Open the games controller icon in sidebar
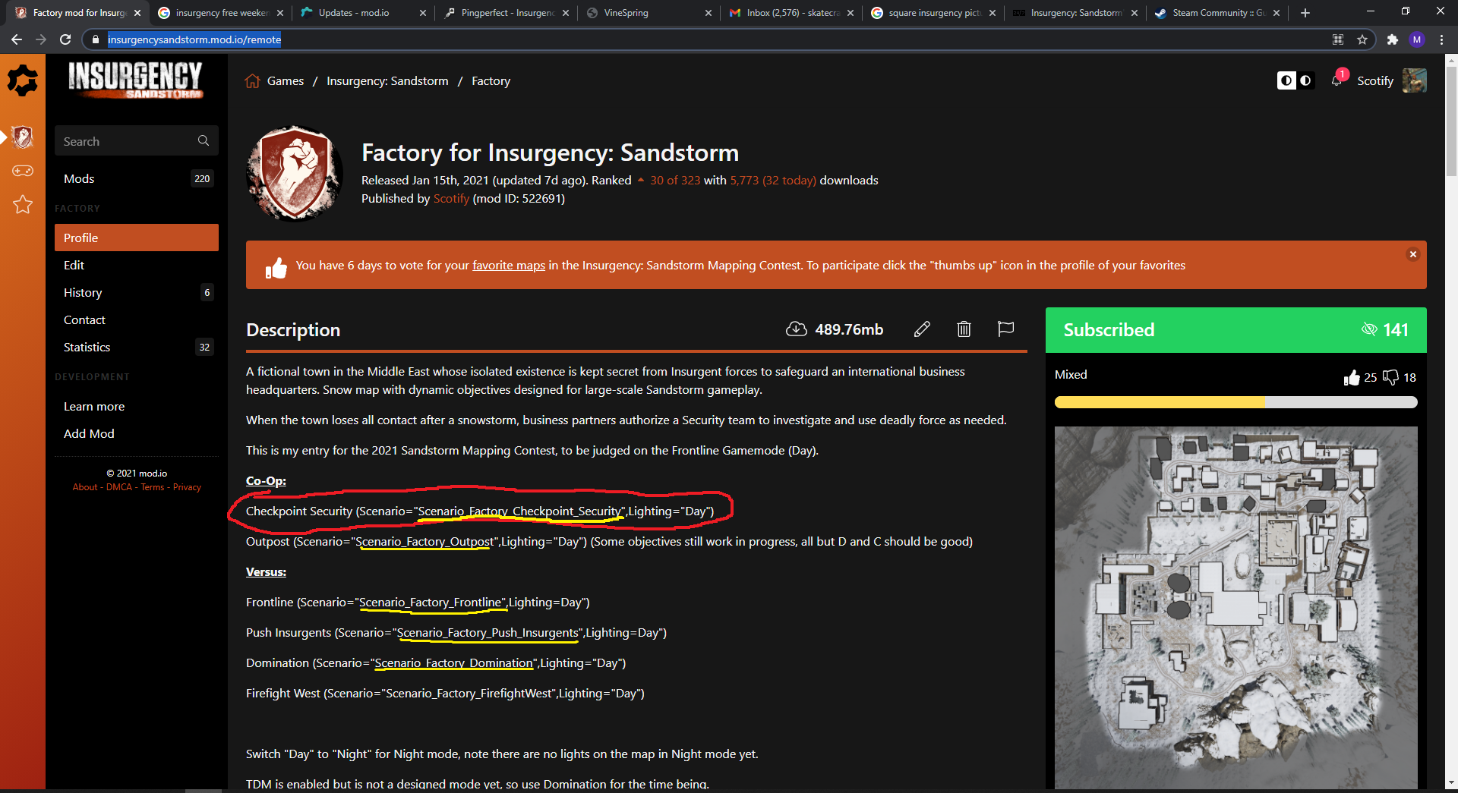Image resolution: width=1458 pixels, height=793 pixels. pyautogui.click(x=23, y=171)
